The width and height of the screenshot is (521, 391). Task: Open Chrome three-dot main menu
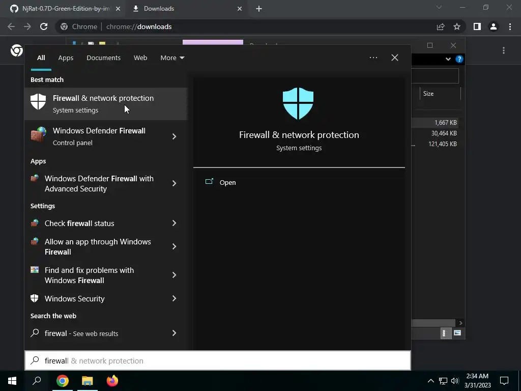click(x=510, y=26)
